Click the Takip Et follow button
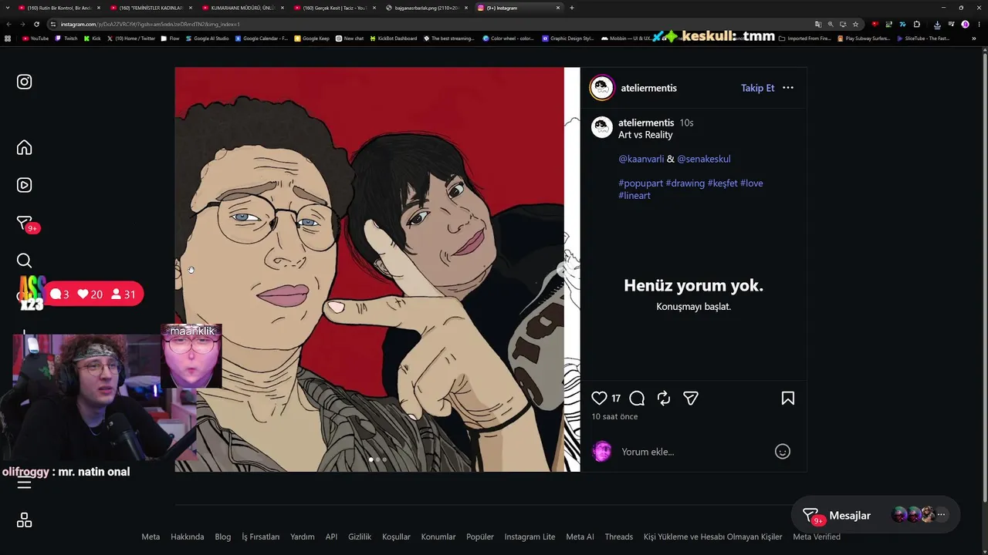 757,88
